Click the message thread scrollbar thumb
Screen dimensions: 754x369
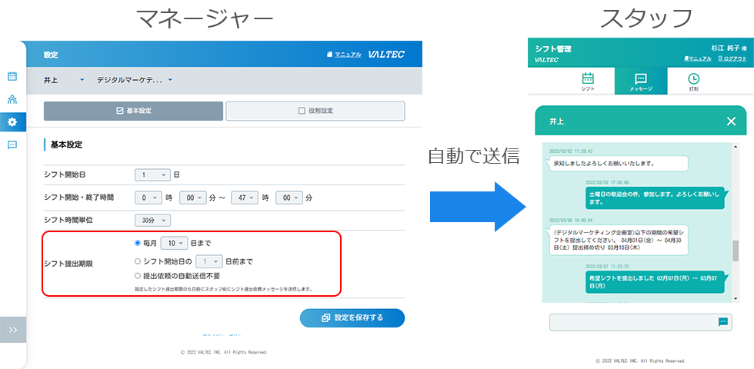pos(735,251)
